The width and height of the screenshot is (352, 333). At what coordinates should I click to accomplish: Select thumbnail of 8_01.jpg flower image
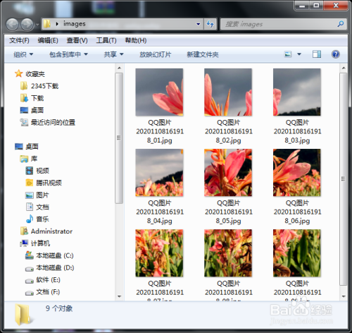[x=159, y=92]
